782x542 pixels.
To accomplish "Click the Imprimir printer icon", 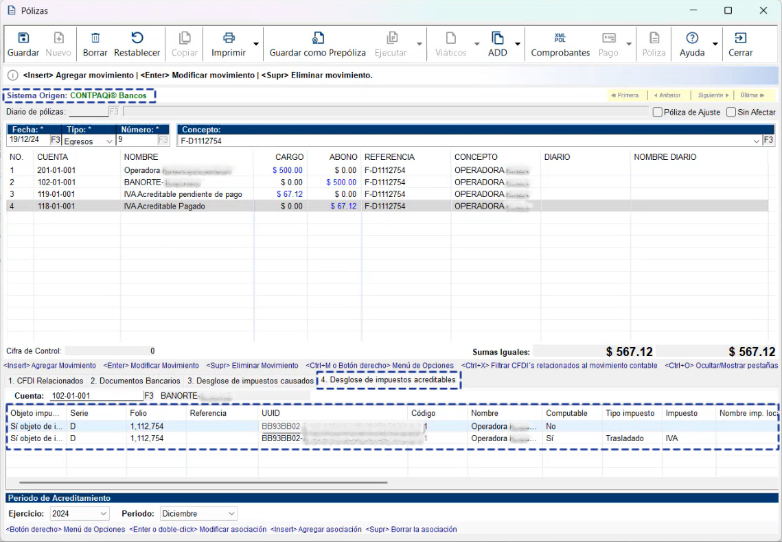I will pos(229,38).
